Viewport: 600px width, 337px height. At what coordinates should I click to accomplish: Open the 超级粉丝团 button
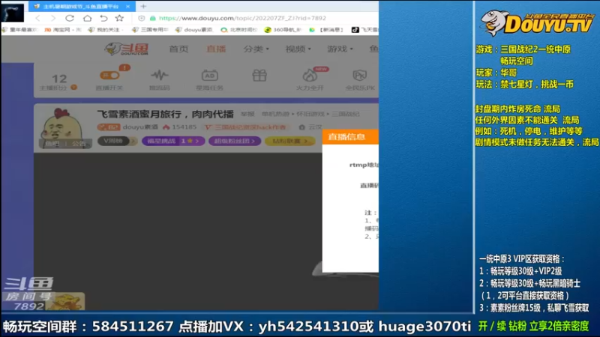[235, 141]
